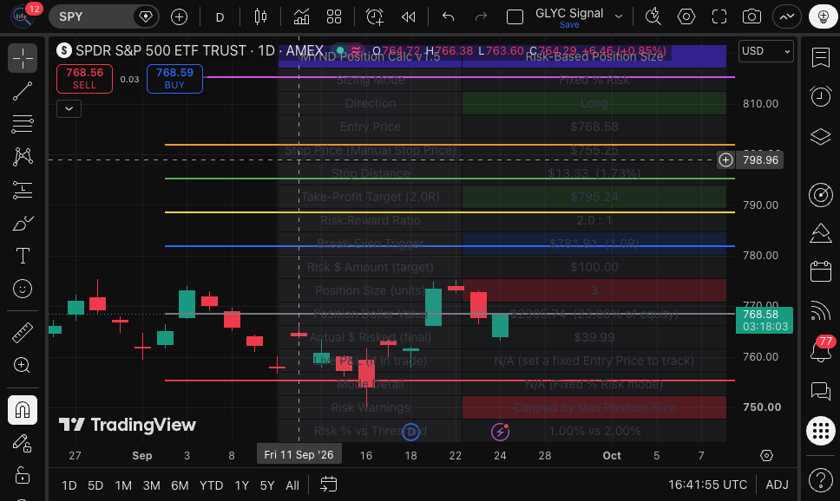Select the 3M time range
This screenshot has width=840, height=501.
[x=152, y=485]
